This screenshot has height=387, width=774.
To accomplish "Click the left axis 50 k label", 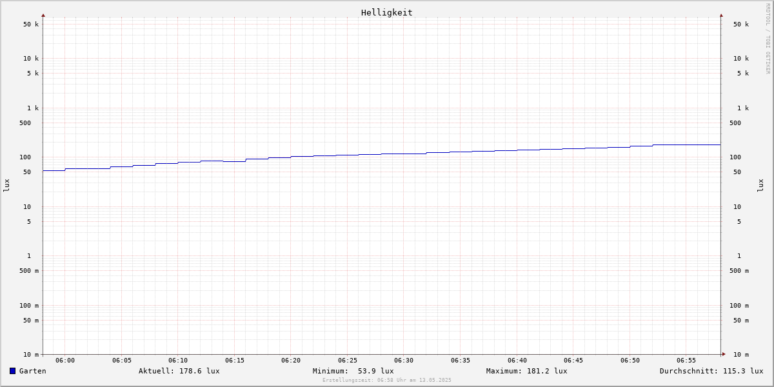I will tap(31, 25).
